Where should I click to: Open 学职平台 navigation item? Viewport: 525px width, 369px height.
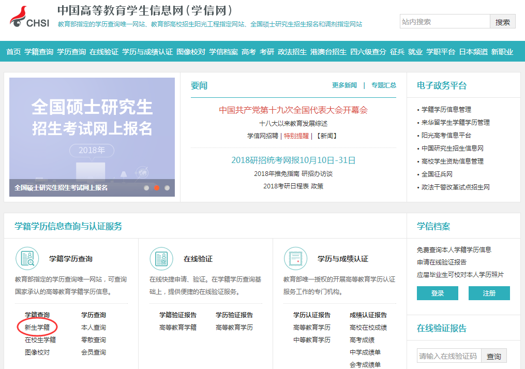pos(441,52)
